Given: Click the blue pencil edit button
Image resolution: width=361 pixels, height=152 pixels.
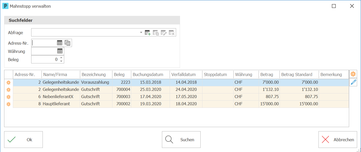Looking at the screenshot, I should tap(353, 82).
